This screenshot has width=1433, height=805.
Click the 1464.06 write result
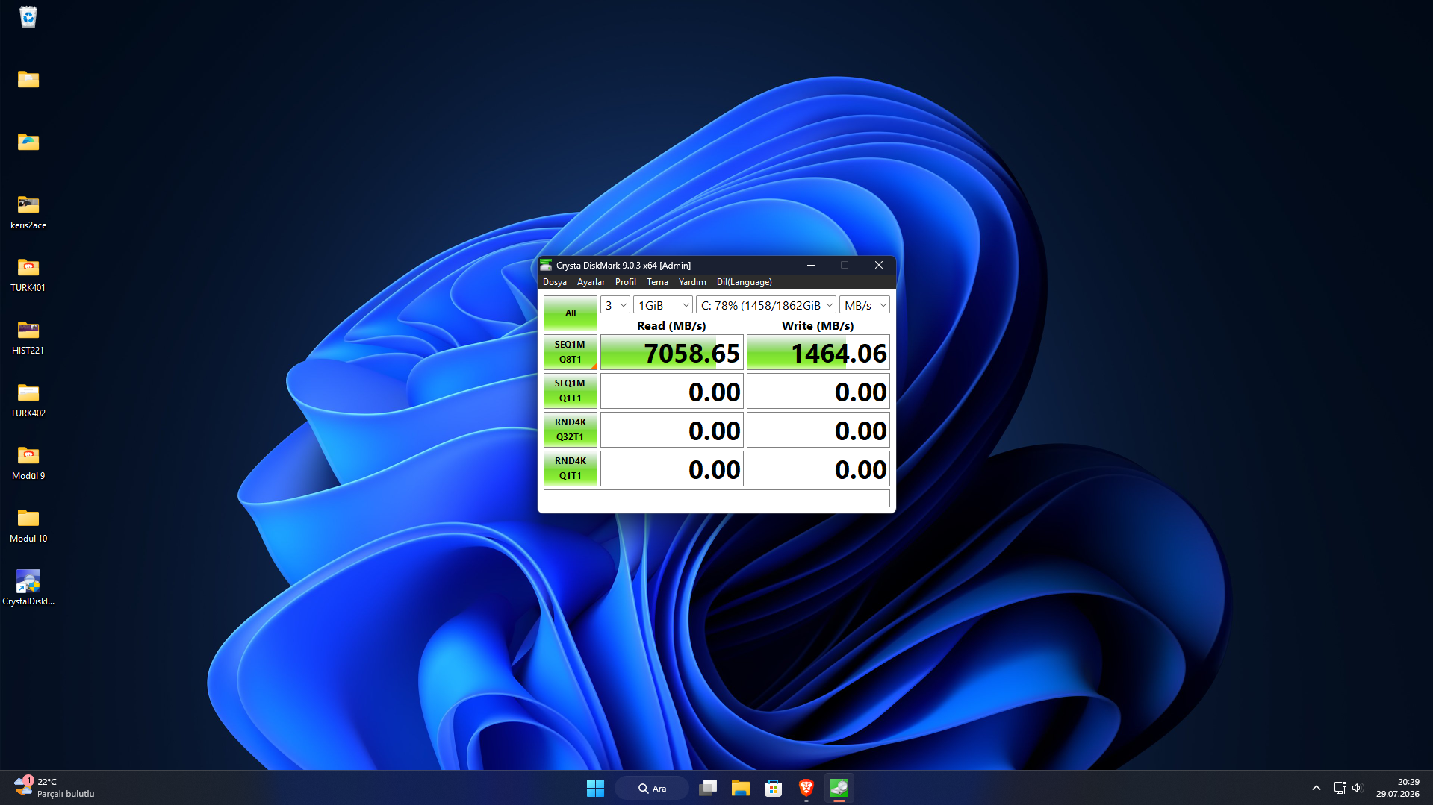point(818,352)
